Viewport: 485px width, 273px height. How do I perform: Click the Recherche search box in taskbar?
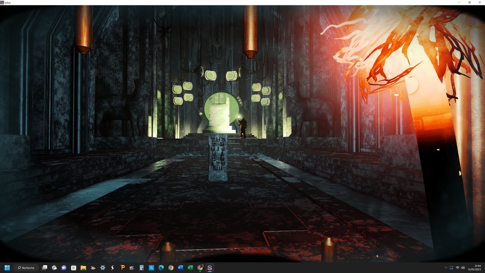point(26,268)
